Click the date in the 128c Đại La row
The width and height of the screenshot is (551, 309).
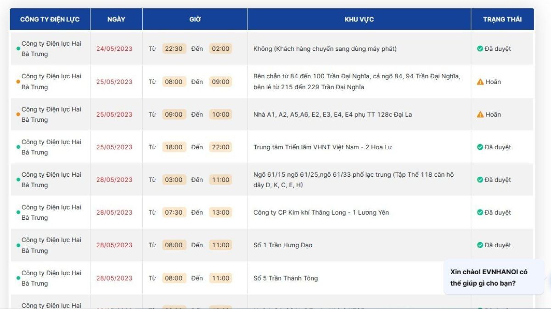tap(114, 114)
